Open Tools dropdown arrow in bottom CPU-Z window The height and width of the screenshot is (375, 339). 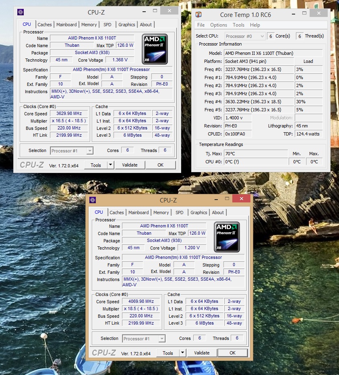coord(182,353)
